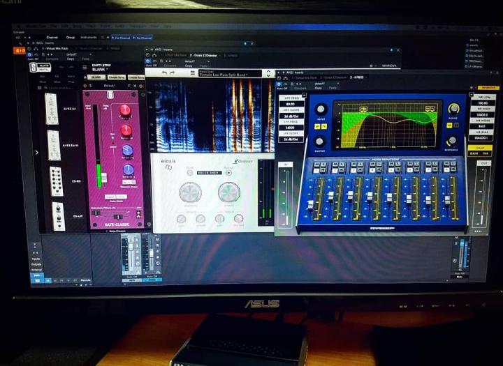The width and height of the screenshot is (503, 366).
Task: Click the NR800 RESPONSE knob
Action: click(452, 140)
